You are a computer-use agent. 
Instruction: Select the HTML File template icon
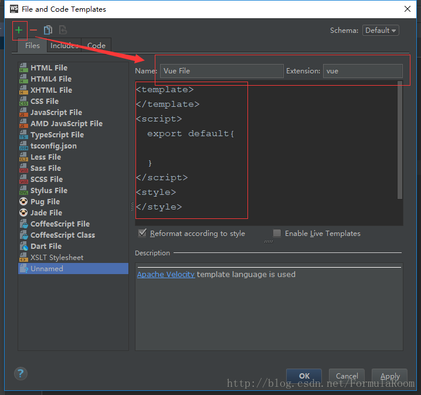(23, 67)
